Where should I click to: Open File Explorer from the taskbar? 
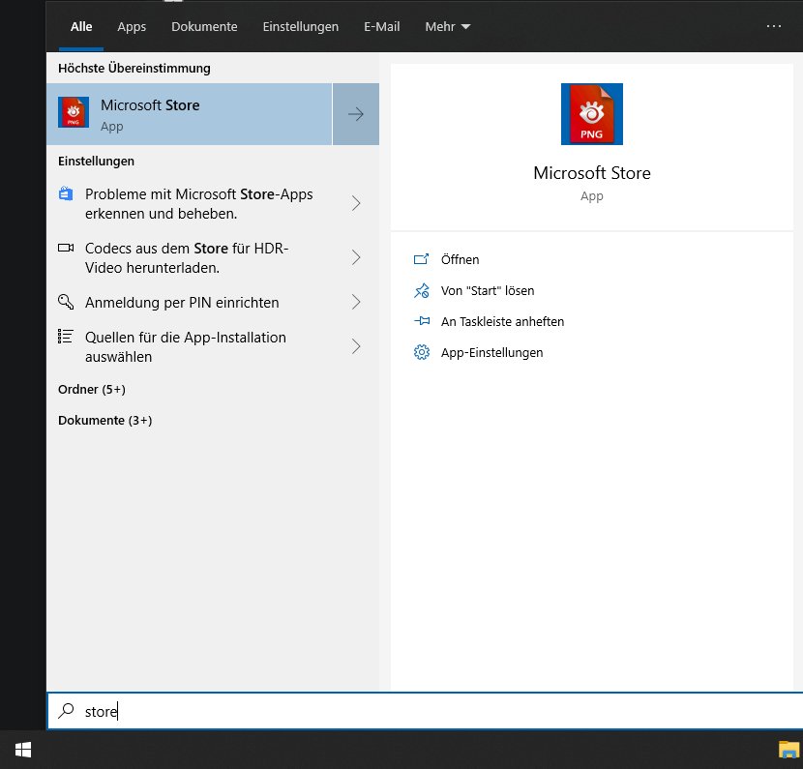789,750
